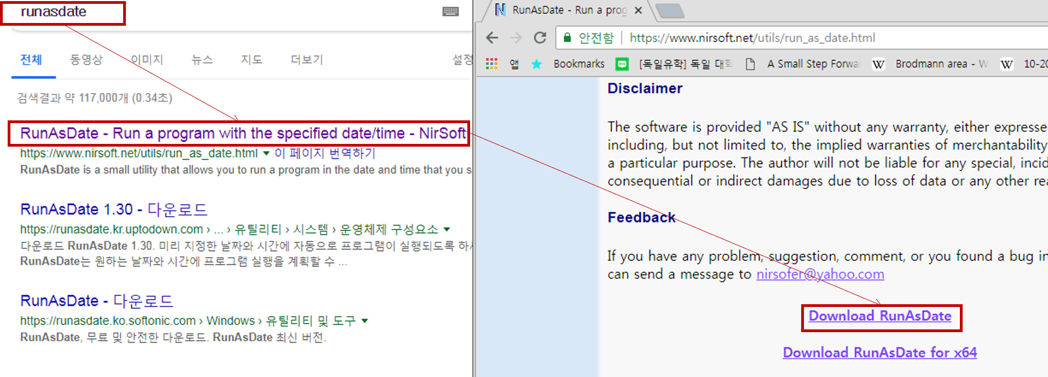
Task: Reload the nirsoft page
Action: [x=540, y=38]
